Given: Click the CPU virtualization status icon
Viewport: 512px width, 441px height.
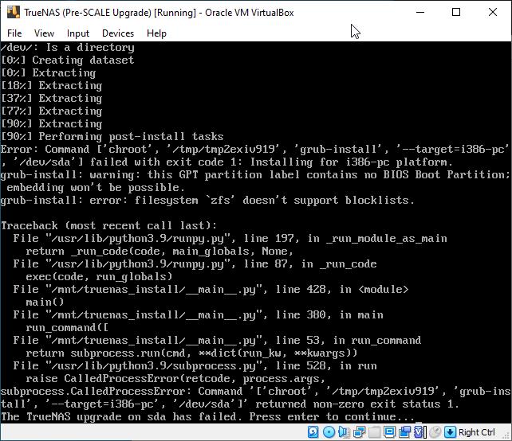Looking at the screenshot, I should (419, 432).
